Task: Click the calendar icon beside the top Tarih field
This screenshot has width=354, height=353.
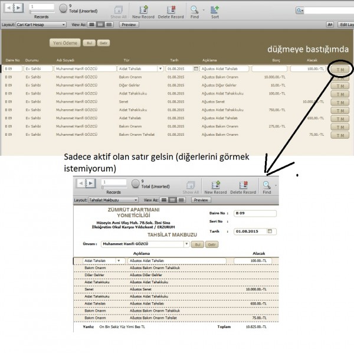Action: pyautogui.click(x=196, y=69)
